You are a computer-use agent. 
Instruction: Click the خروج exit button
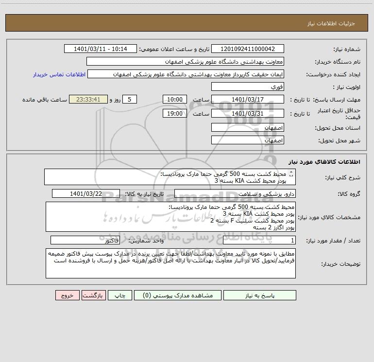click(x=67, y=295)
